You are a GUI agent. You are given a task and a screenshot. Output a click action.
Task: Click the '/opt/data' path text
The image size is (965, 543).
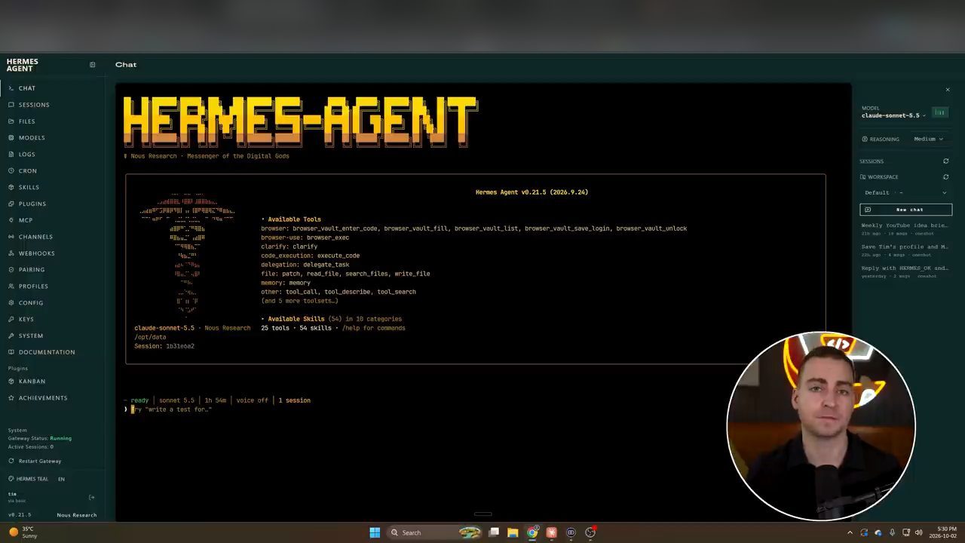pyautogui.click(x=150, y=337)
